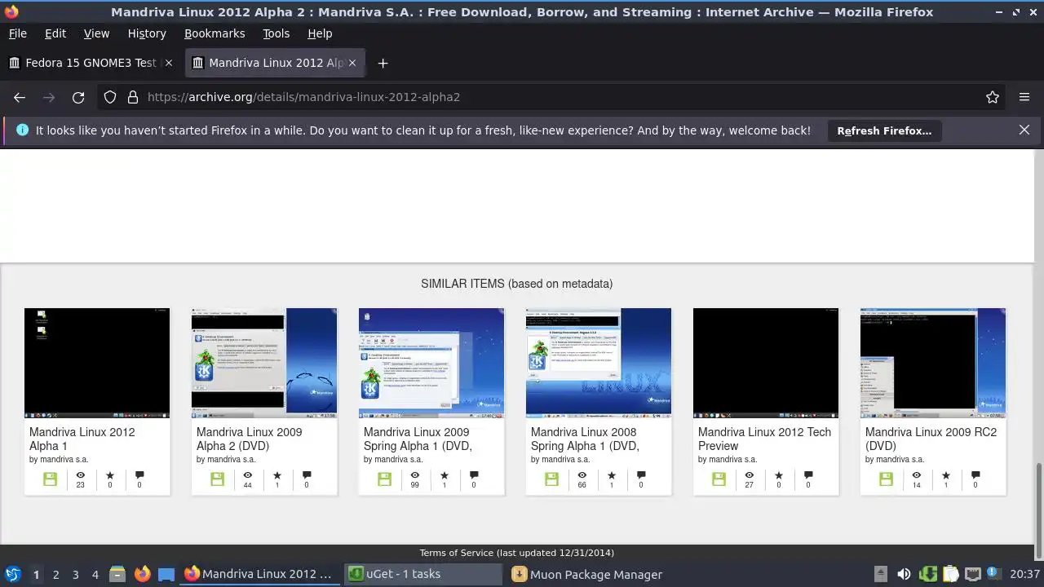Viewport: 1044px width, 587px height.
Task: Click floppy icon on 2009 Alpha 2 card
Action: tap(217, 479)
